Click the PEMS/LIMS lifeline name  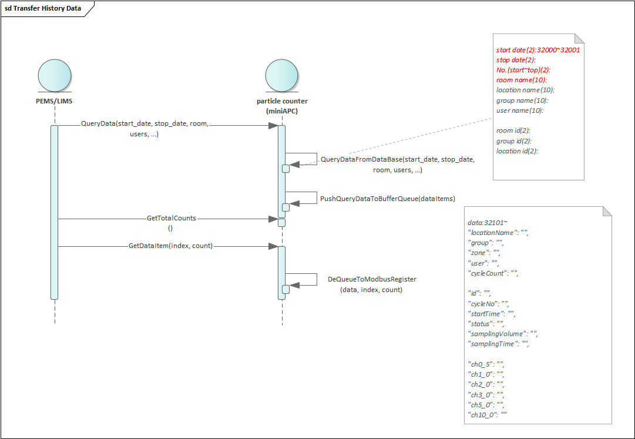pyautogui.click(x=55, y=101)
